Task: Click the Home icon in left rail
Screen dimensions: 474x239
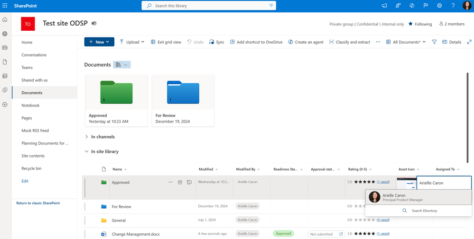Action: tap(5, 20)
